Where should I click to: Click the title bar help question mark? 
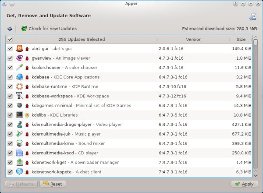pyautogui.click(x=236, y=4)
